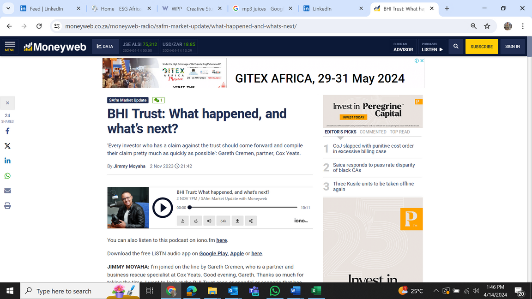View the JSE ALSI index ticker
This screenshot has height=299, width=532.
pyautogui.click(x=140, y=47)
